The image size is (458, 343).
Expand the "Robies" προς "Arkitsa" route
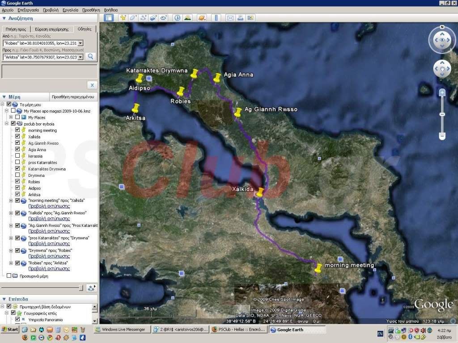point(11,263)
